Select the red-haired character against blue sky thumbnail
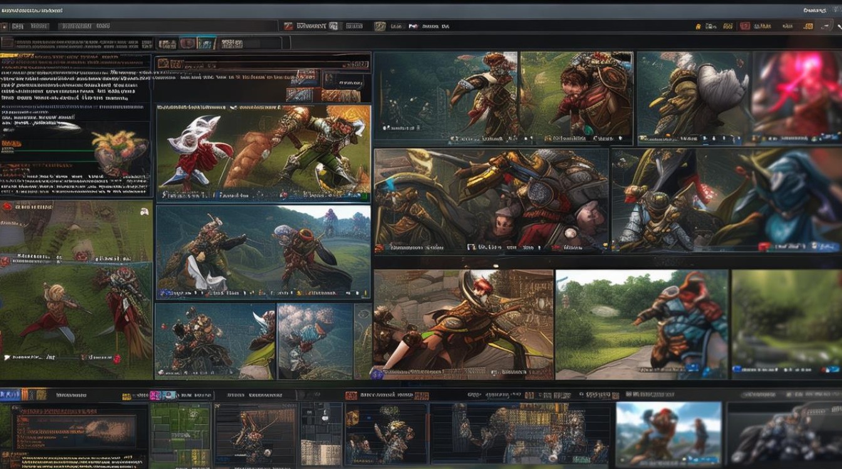 pos(668,434)
